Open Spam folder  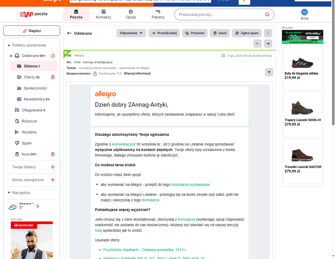coord(26,143)
